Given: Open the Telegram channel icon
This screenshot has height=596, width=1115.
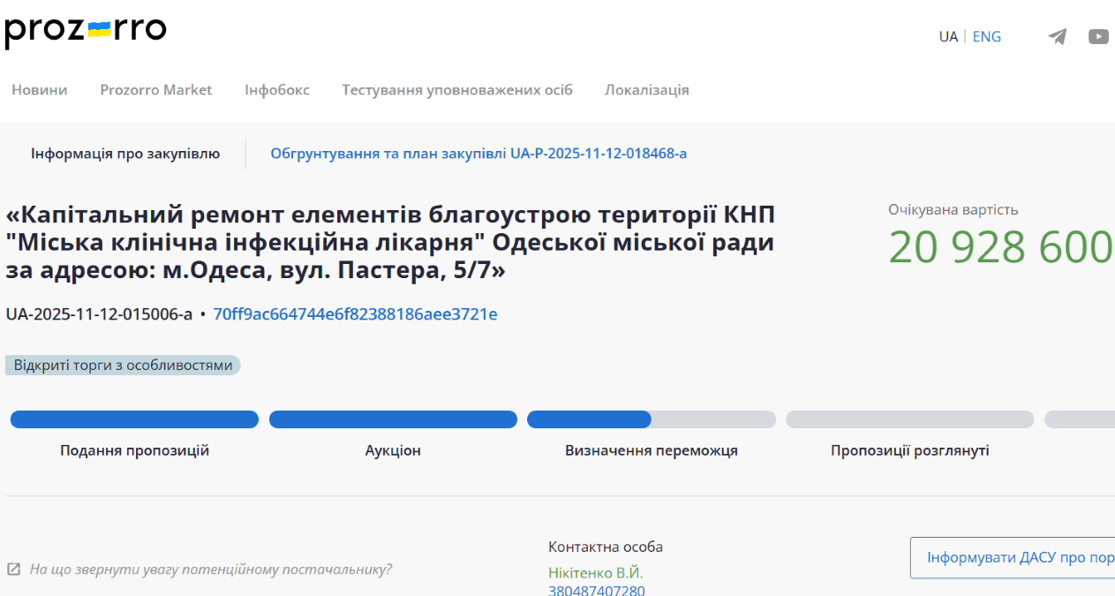Looking at the screenshot, I should (1057, 37).
